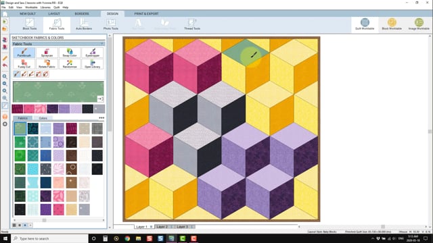
Task: Collapse the Fabric Tools section chevron
Action: pos(101,44)
